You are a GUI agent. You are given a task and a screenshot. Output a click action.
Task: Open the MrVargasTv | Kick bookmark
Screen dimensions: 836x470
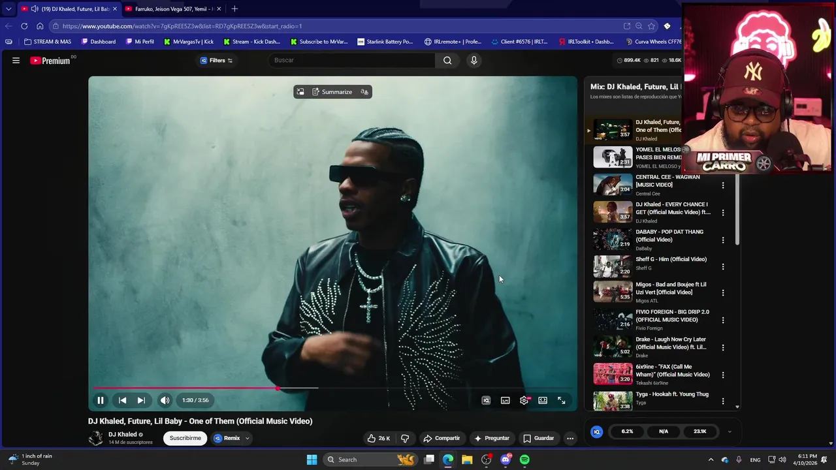[x=189, y=42]
